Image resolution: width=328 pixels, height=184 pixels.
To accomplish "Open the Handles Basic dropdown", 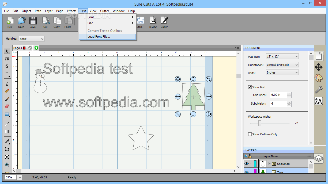I will pos(32,39).
